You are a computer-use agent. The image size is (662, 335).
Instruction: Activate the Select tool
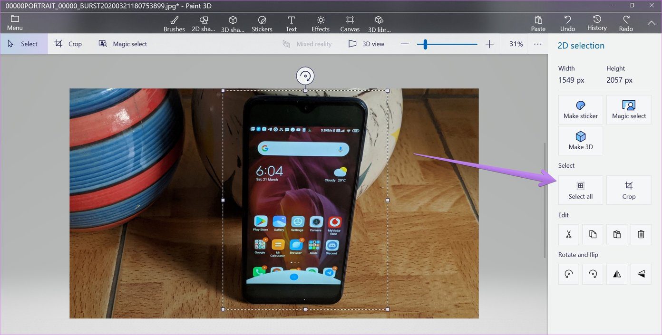pos(24,44)
